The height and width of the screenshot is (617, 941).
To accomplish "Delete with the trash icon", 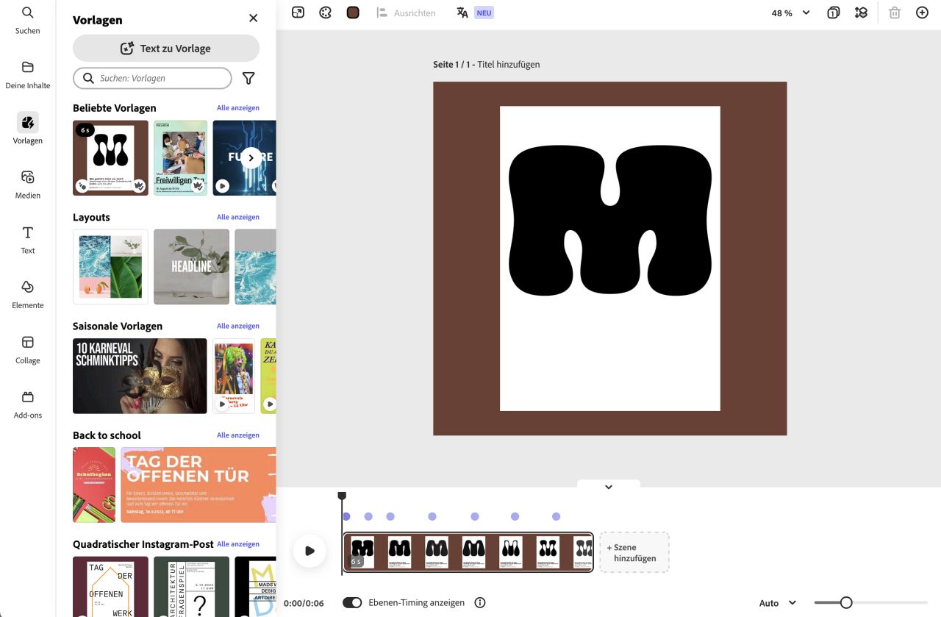I will 895,13.
